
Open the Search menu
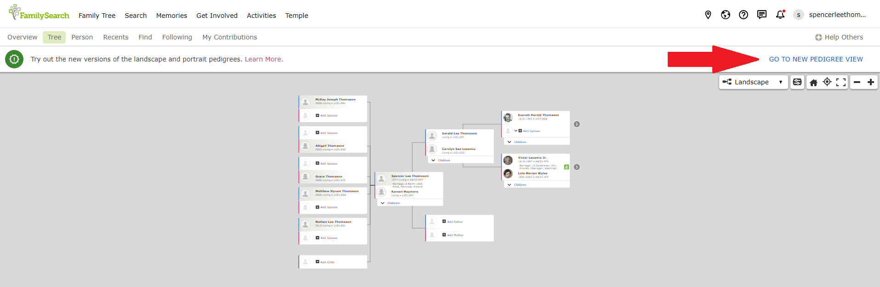click(136, 16)
